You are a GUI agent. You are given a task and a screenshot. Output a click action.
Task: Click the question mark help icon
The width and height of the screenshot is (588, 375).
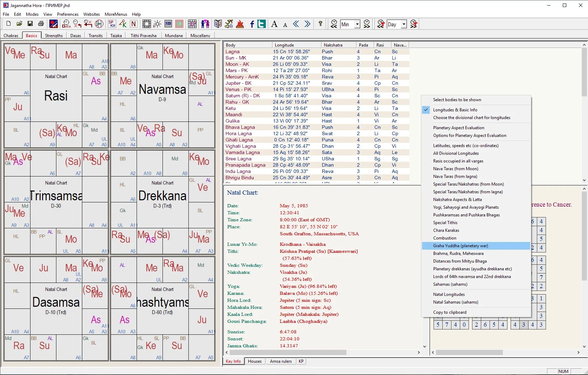[320, 24]
